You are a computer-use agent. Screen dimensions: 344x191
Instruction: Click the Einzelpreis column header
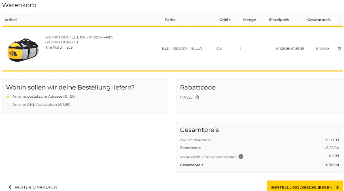279,20
